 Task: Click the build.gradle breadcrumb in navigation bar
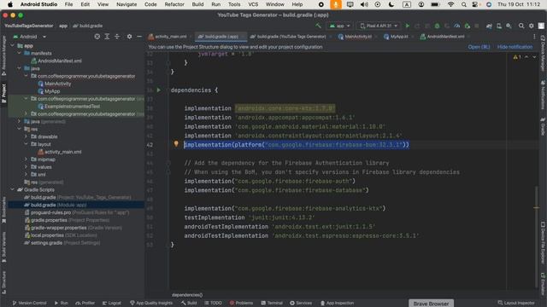(x=88, y=26)
